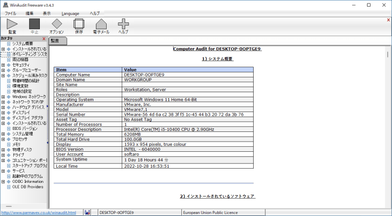The height and width of the screenshot is (216, 392).
Task: Click the report's vertical scrollbar thumb
Action: pyautogui.click(x=388, y=54)
